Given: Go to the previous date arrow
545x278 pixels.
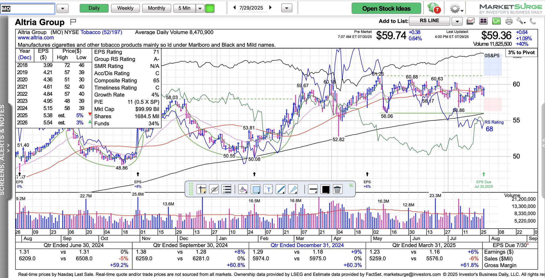Looking at the screenshot, I should click(x=234, y=8).
